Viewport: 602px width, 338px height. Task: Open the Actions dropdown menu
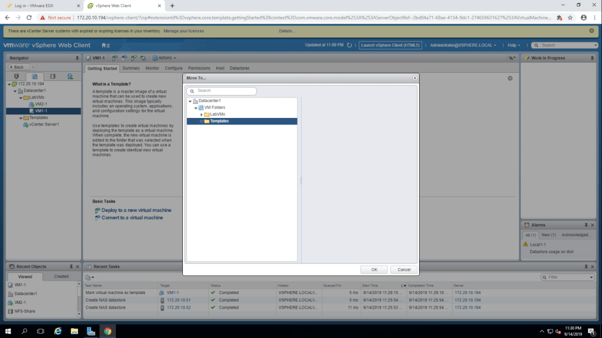[x=165, y=58]
